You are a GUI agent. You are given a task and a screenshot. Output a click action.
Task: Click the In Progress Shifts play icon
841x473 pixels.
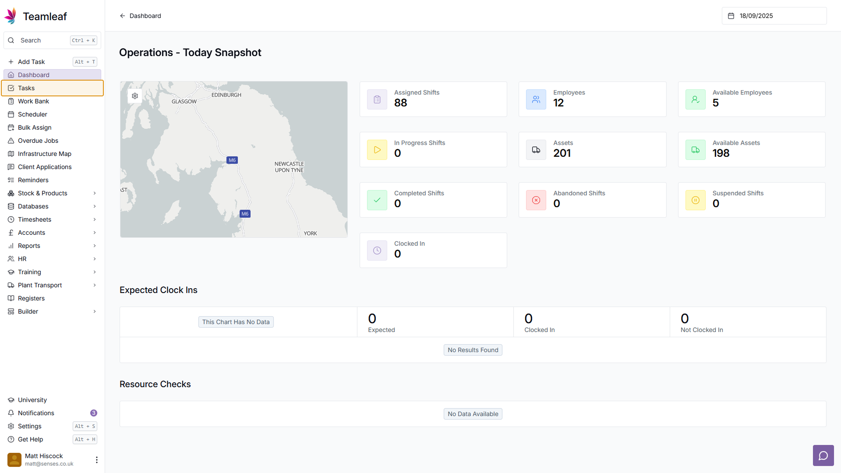click(377, 150)
